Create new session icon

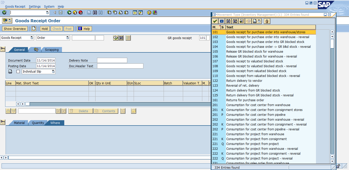pyautogui.click(x=135, y=12)
